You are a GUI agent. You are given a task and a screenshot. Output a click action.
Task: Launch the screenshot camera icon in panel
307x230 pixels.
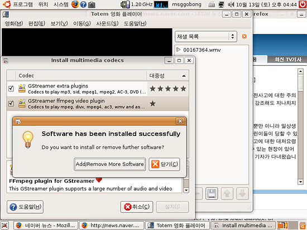click(92, 4)
